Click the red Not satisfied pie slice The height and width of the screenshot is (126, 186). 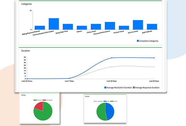(40, 106)
